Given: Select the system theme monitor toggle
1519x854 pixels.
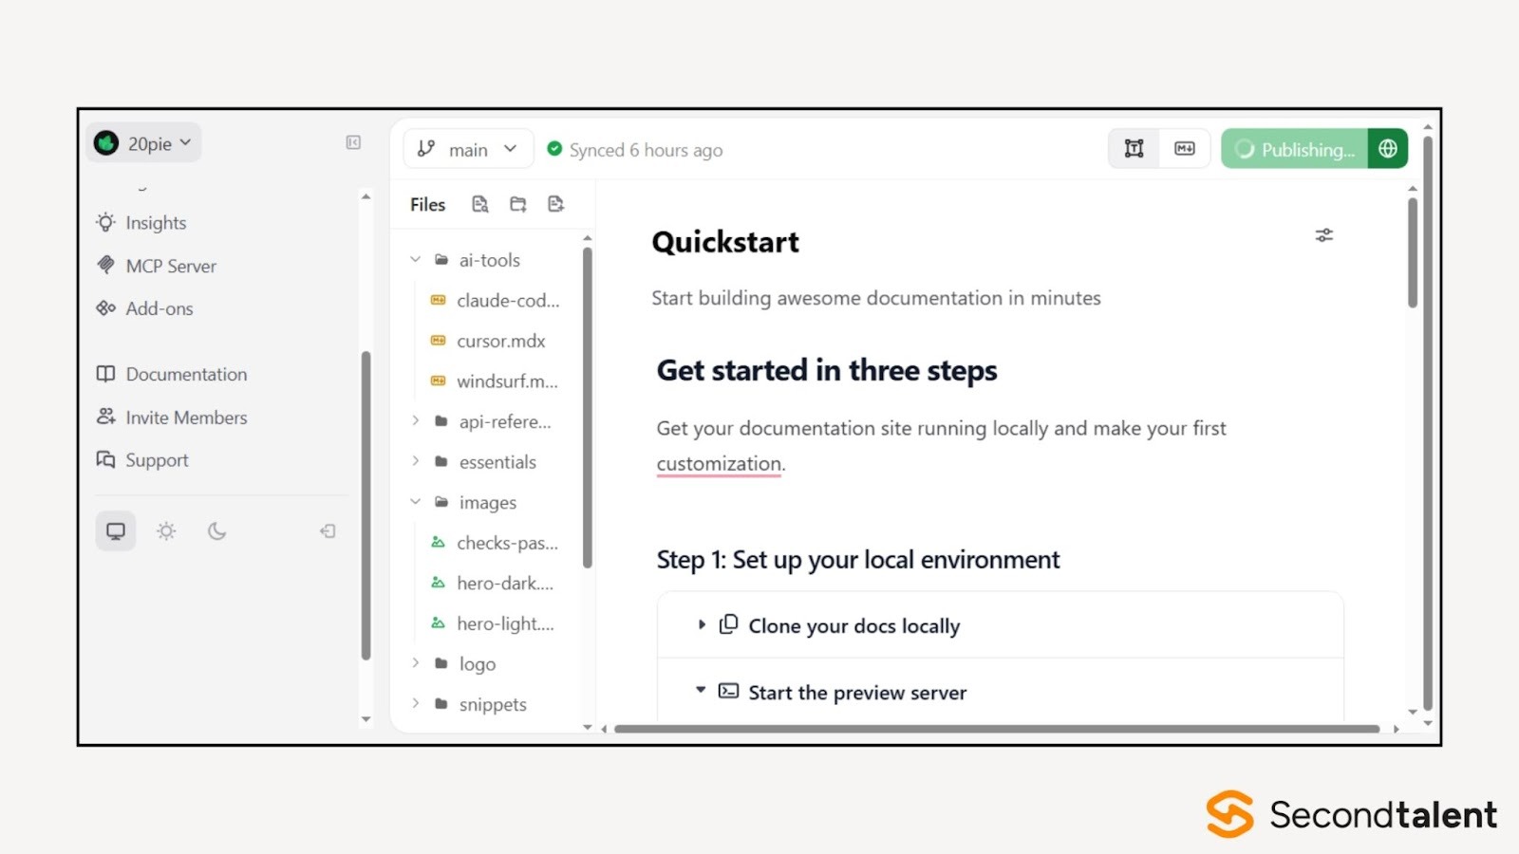Looking at the screenshot, I should (116, 531).
